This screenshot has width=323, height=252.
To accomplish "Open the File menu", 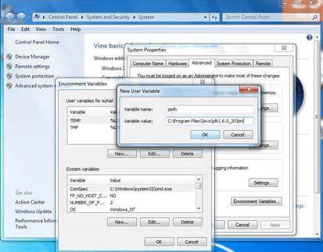I will tap(11, 29).
